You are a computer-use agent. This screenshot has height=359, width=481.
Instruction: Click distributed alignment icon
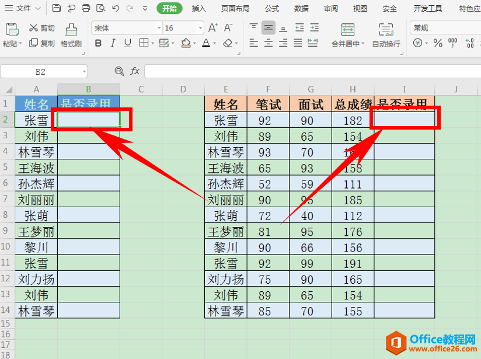(312, 43)
